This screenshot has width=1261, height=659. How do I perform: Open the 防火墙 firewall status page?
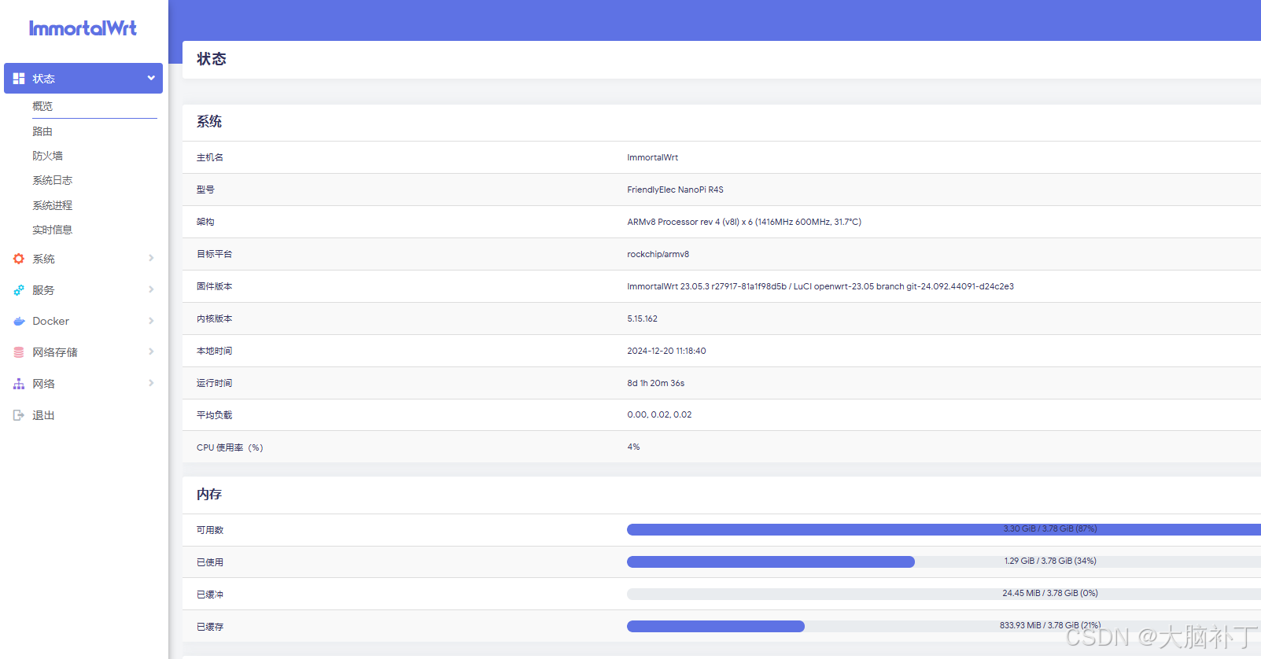tap(47, 156)
